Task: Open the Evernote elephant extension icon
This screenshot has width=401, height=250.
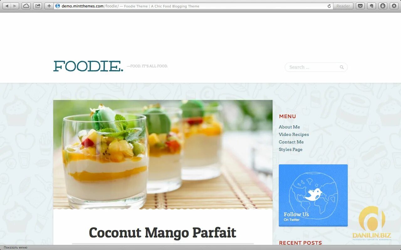Action: tap(372, 6)
